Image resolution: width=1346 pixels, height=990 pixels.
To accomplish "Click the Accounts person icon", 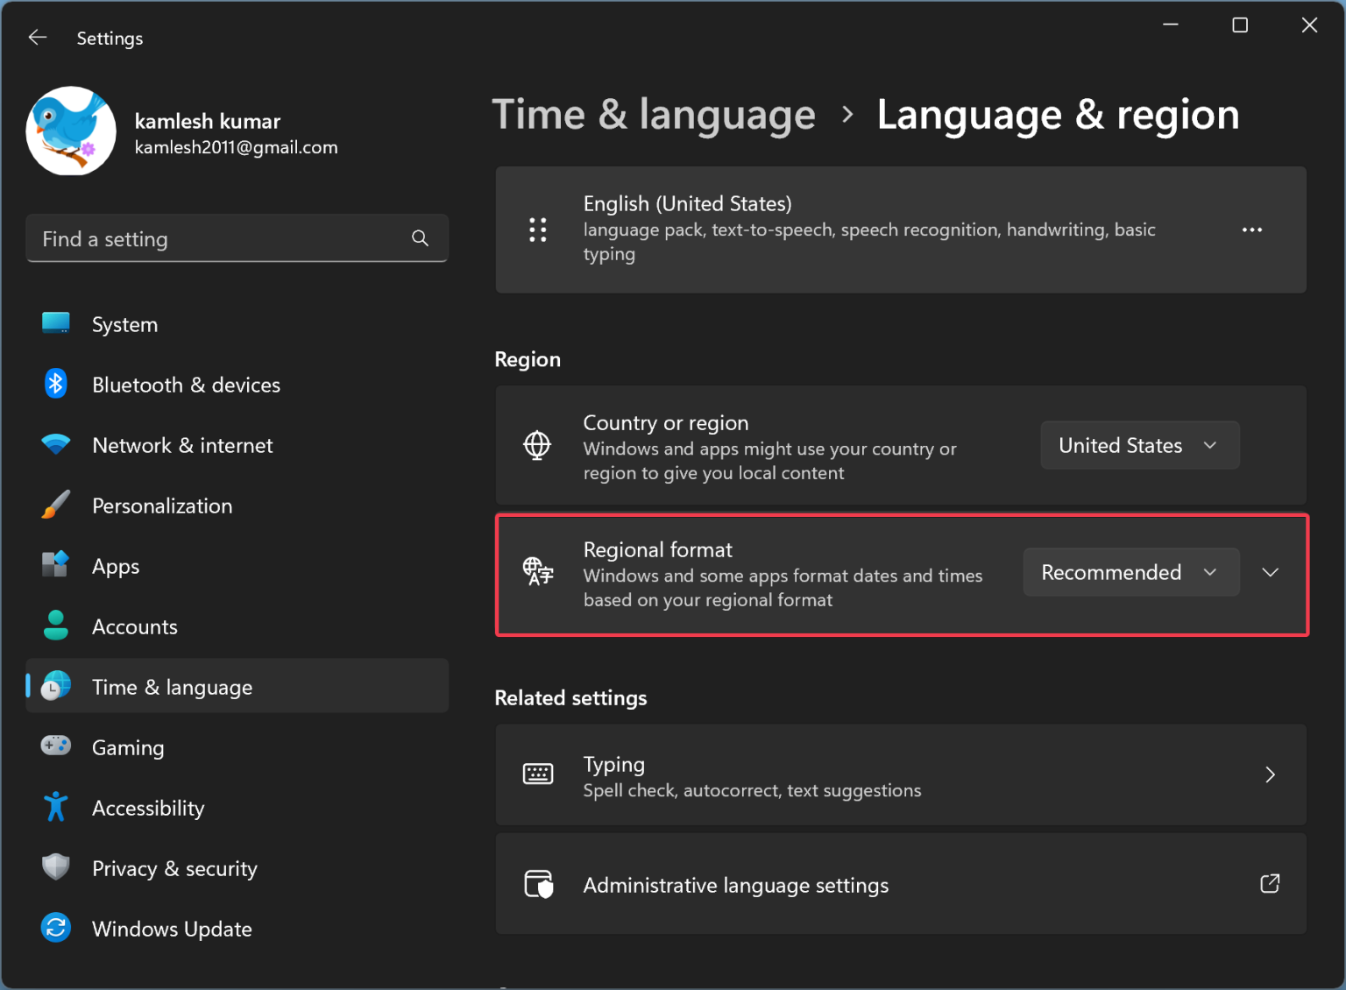I will tap(56, 626).
